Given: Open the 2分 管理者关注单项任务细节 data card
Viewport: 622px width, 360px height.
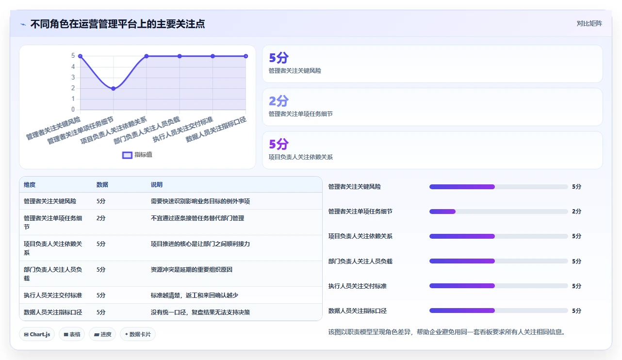Looking at the screenshot, I should (x=432, y=107).
